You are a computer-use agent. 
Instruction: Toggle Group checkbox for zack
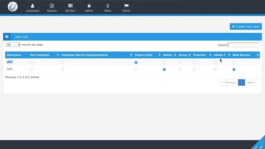coord(180,70)
